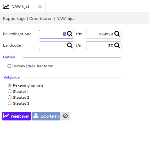Click the Landcode from input field

tap(56, 46)
